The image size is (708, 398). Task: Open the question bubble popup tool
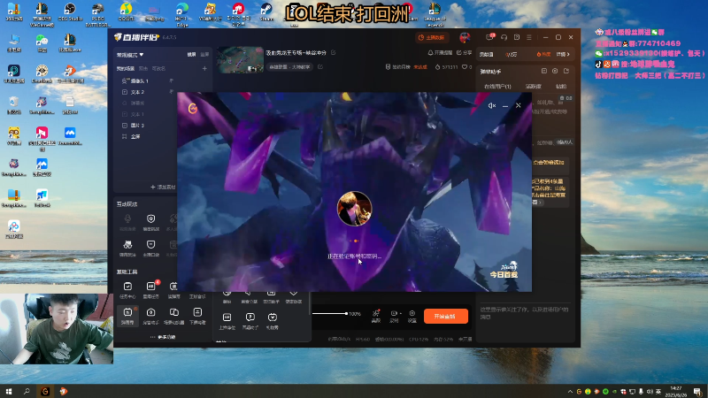click(250, 321)
